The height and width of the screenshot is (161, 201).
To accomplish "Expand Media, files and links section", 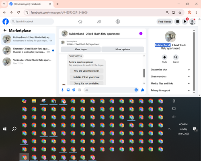I will click(170, 83).
